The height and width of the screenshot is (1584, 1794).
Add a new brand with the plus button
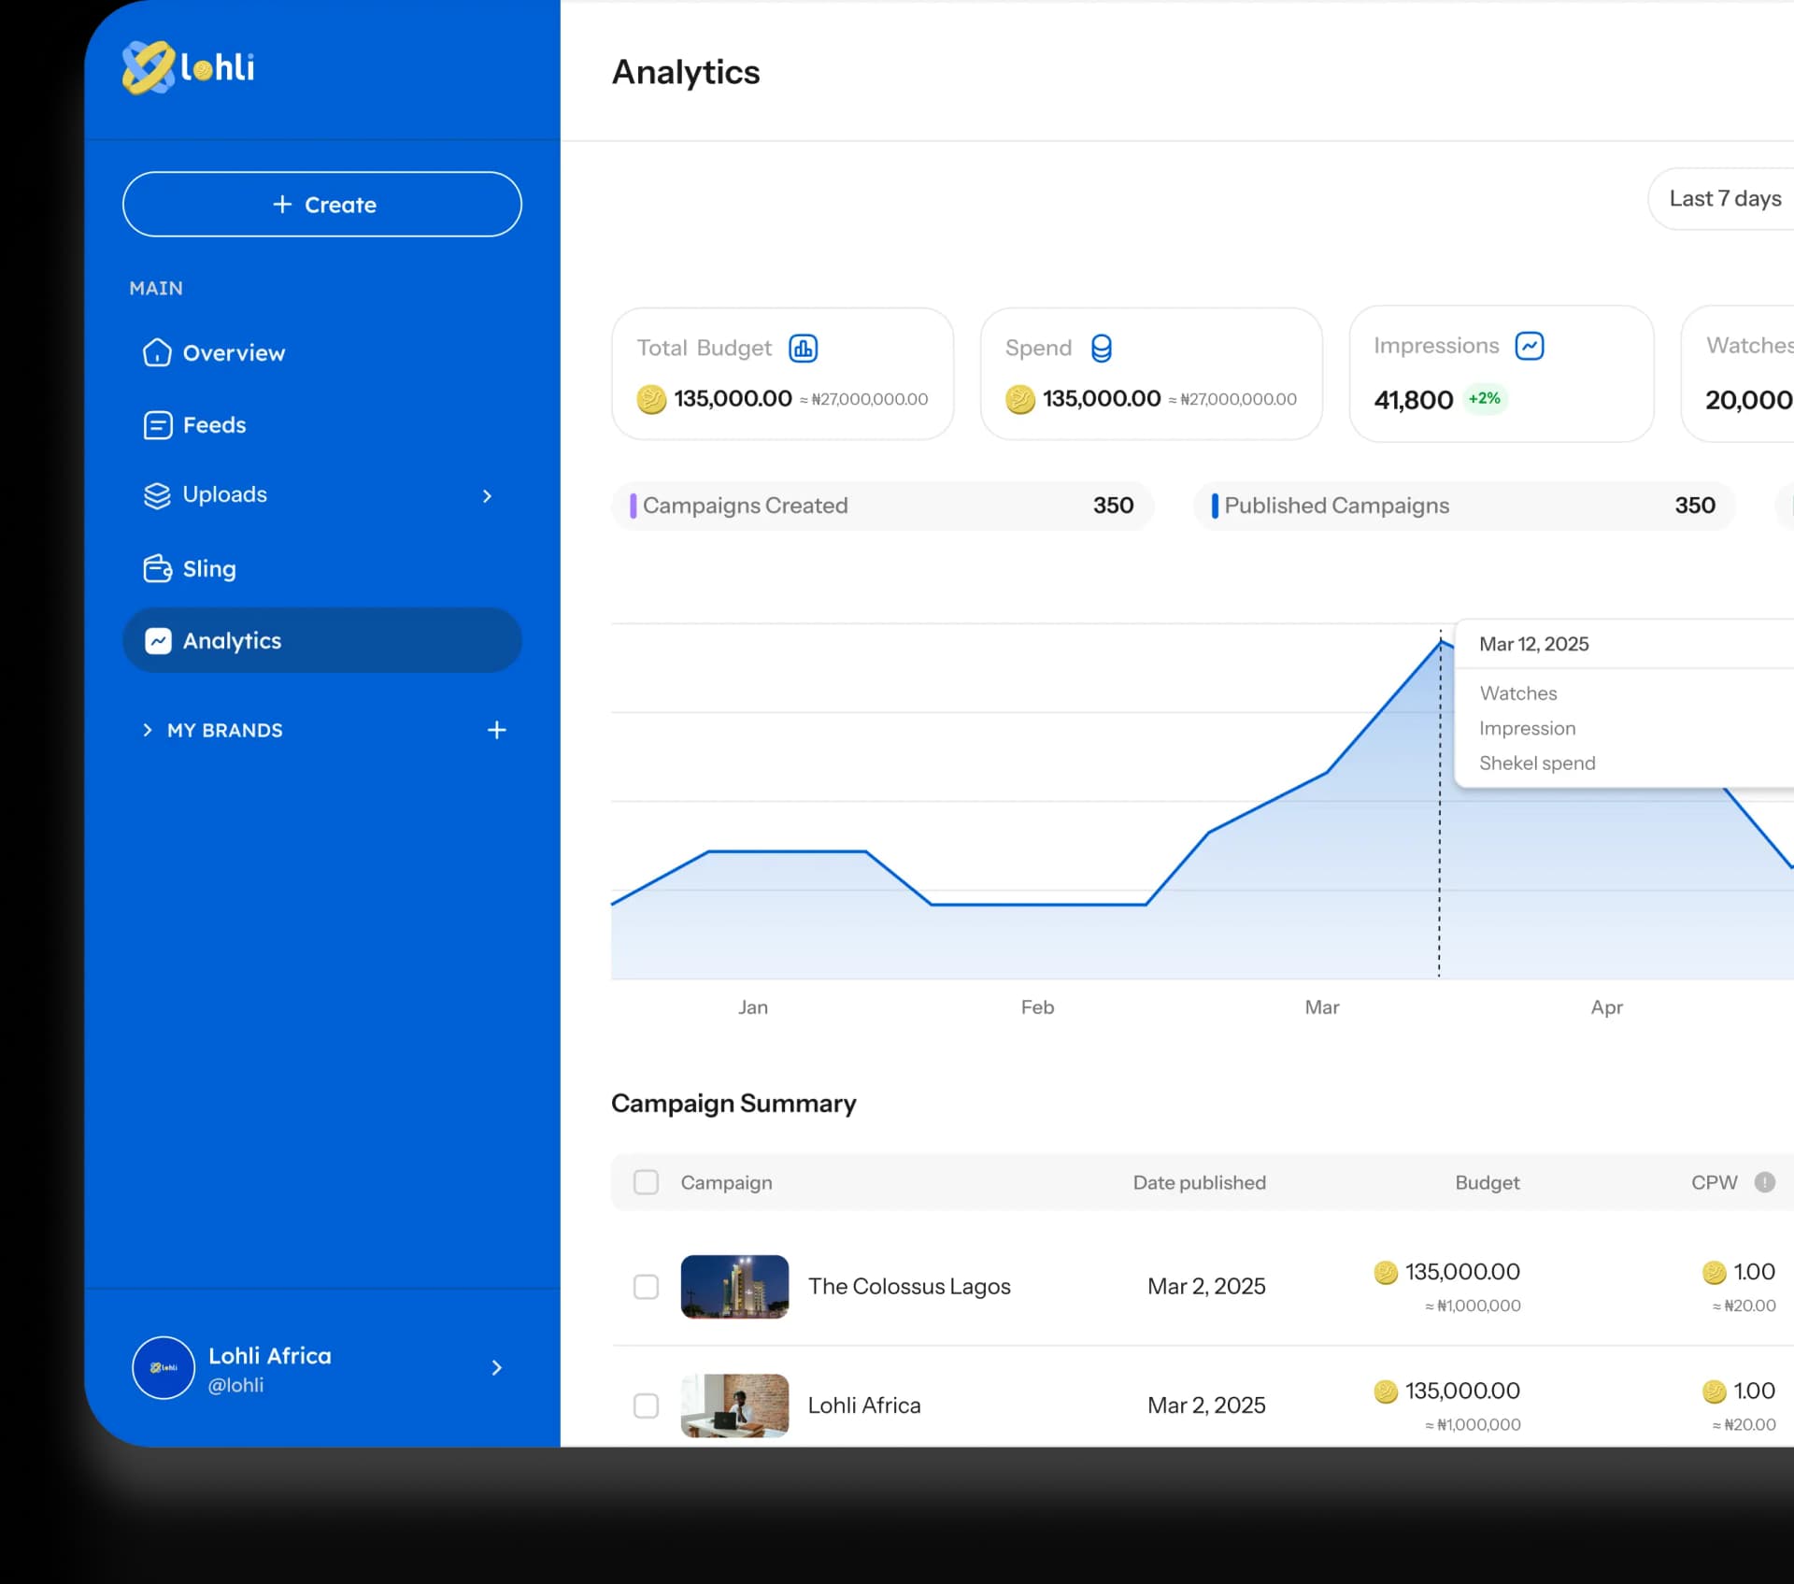coord(498,730)
